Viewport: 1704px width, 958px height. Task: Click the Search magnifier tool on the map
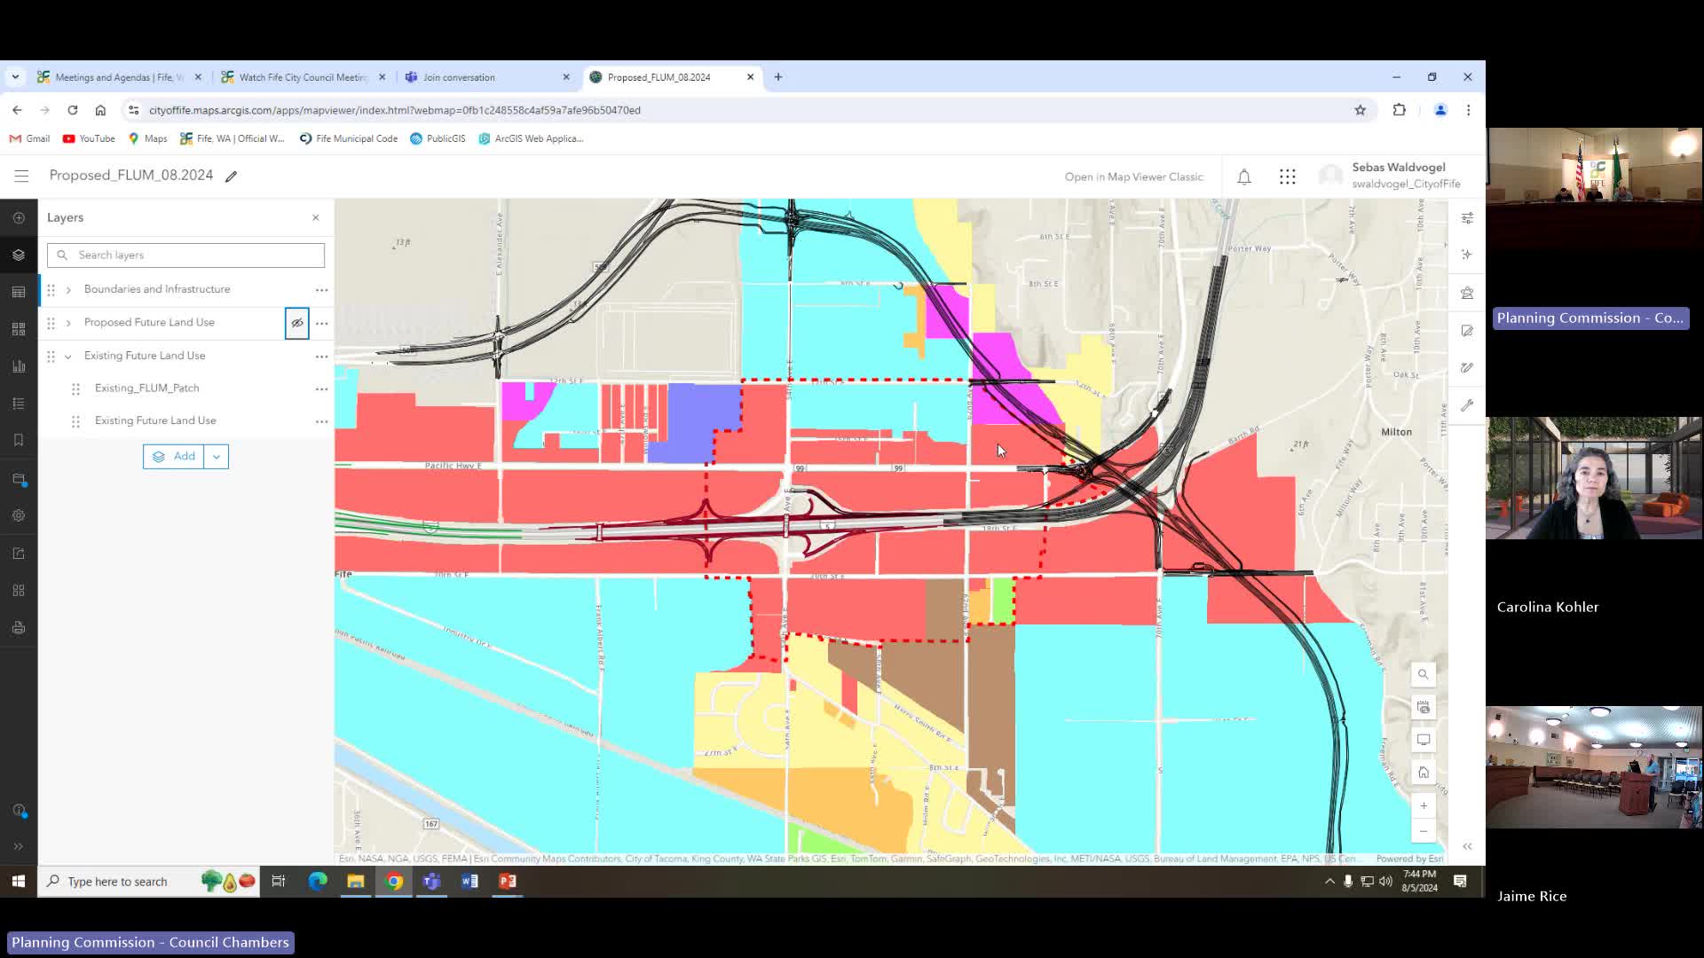pyautogui.click(x=1424, y=674)
